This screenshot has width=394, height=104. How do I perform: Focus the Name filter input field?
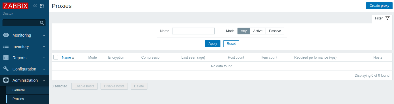[193, 31]
